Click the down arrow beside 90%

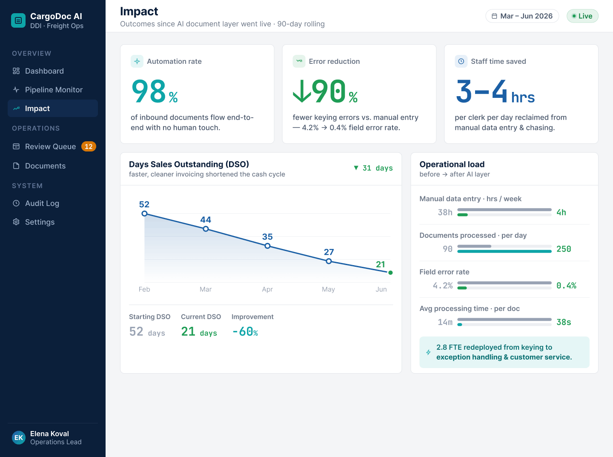pos(302,91)
